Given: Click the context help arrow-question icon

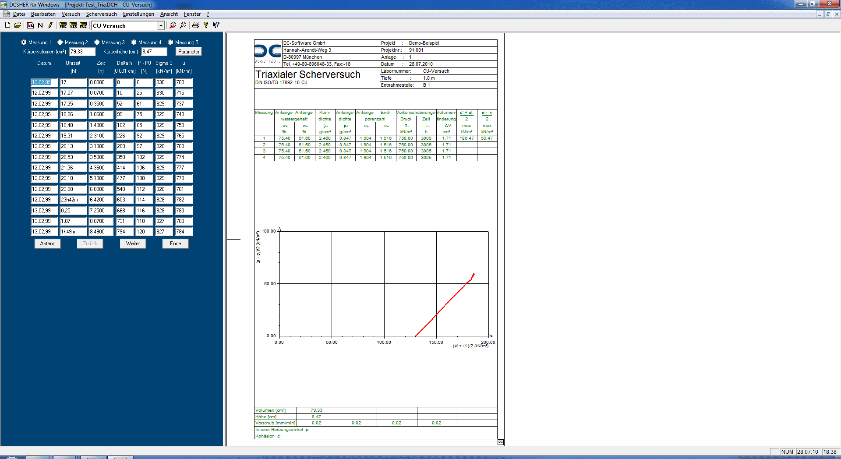Looking at the screenshot, I should [216, 25].
